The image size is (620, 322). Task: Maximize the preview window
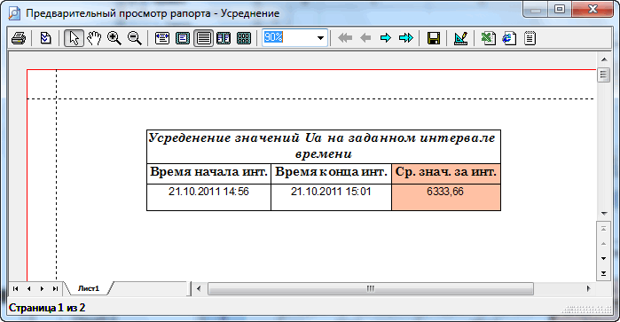pos(560,9)
